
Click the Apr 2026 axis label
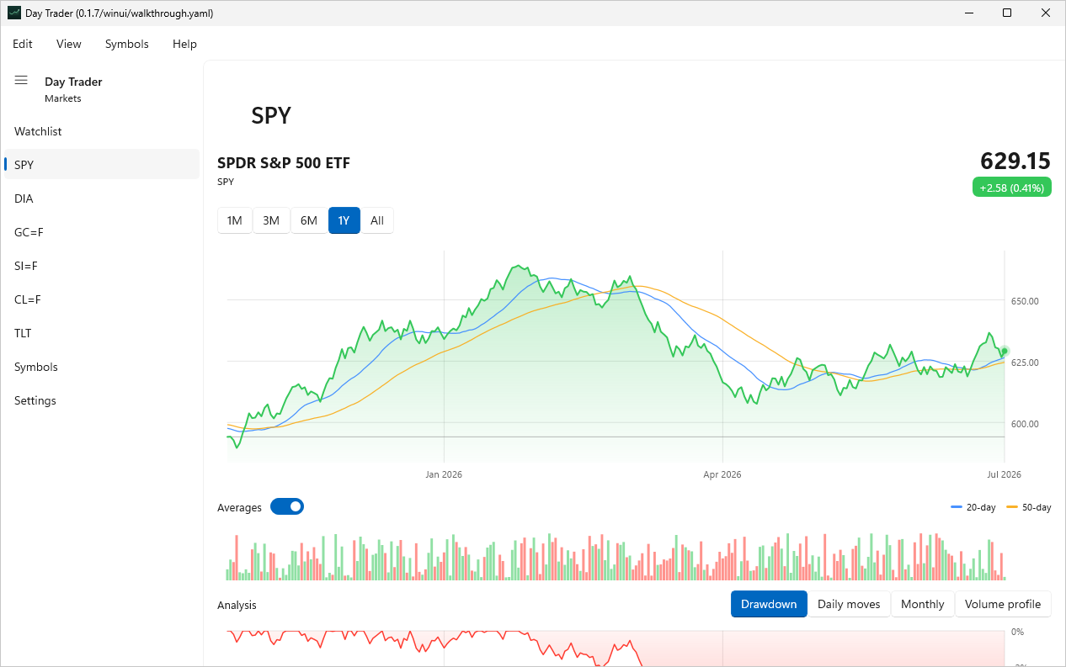722,474
